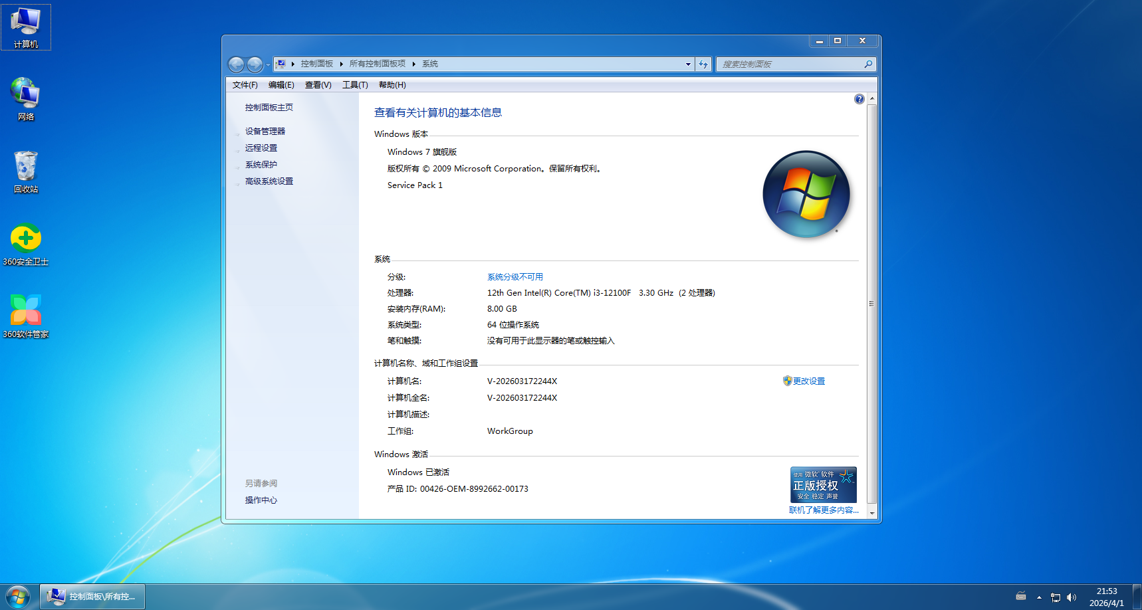Viewport: 1142px width, 610px height.
Task: Click the back navigation arrow
Action: point(236,64)
